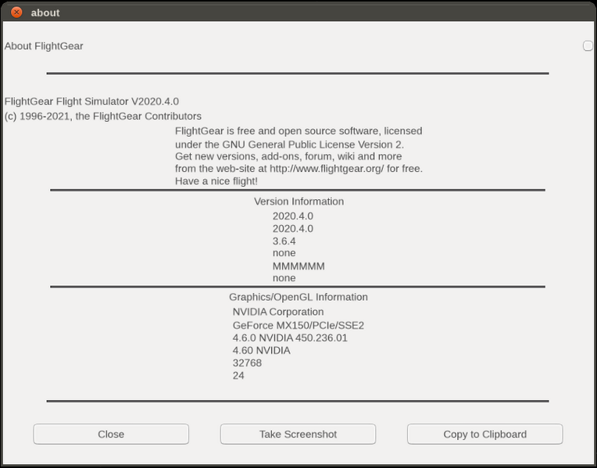Click Copy to Clipboard button
597x468 pixels.
(484, 434)
